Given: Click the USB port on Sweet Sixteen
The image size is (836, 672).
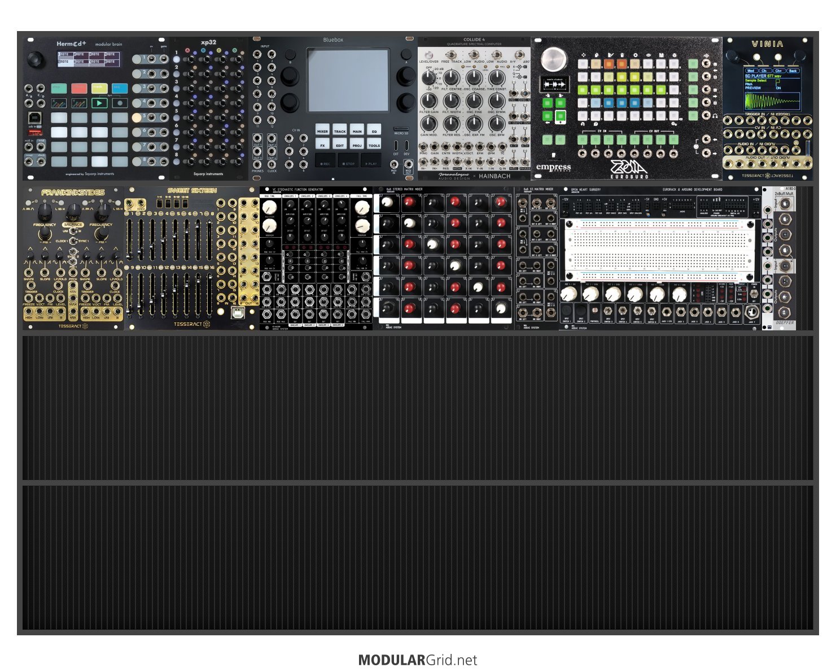Looking at the screenshot, I should (237, 314).
